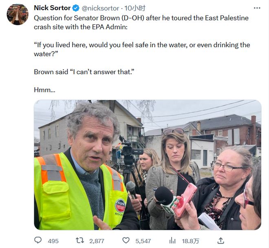
Task: Click the quoted question about drinking water
Action: click(142, 49)
